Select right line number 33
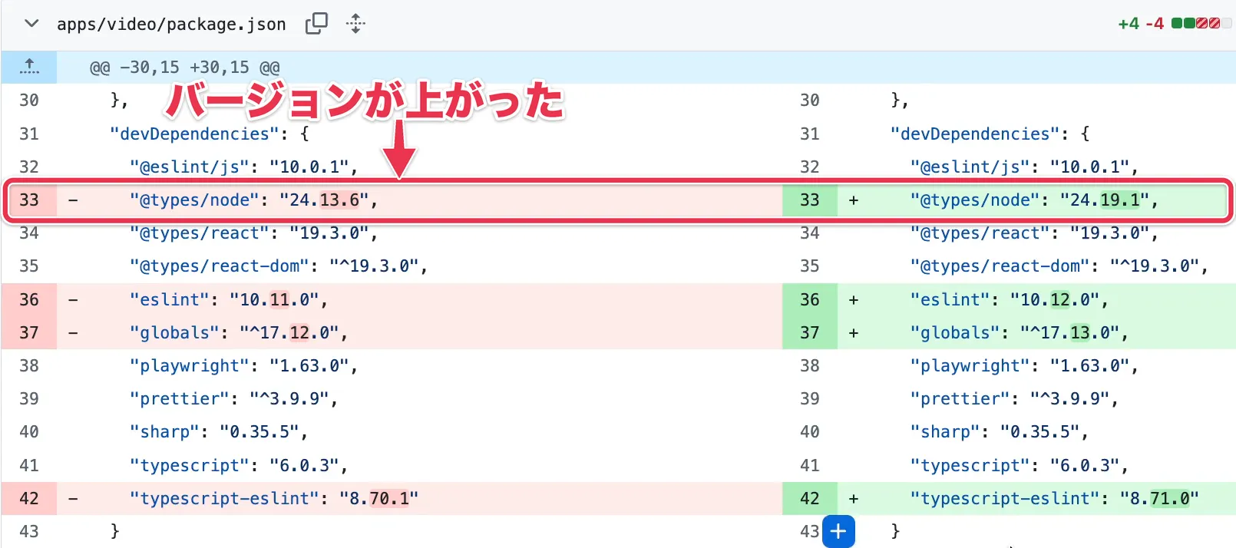Screen dimensions: 1236x548 pos(810,200)
